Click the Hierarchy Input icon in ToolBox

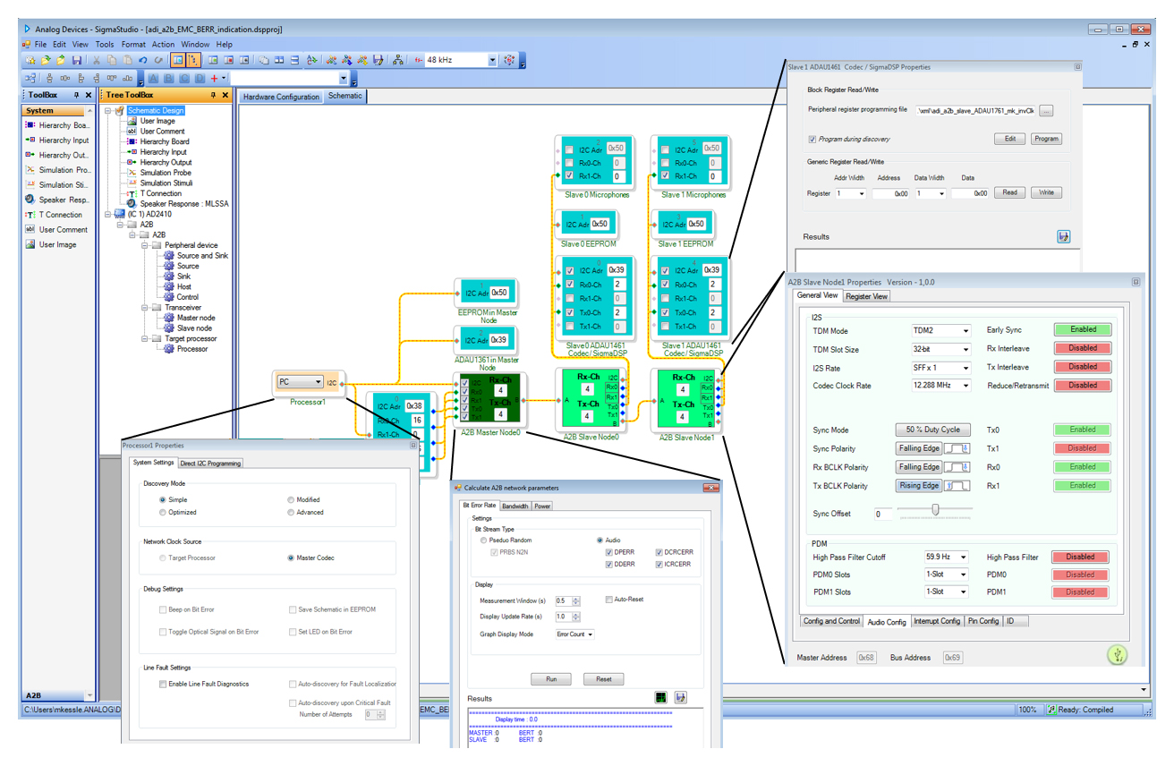[x=30, y=140]
